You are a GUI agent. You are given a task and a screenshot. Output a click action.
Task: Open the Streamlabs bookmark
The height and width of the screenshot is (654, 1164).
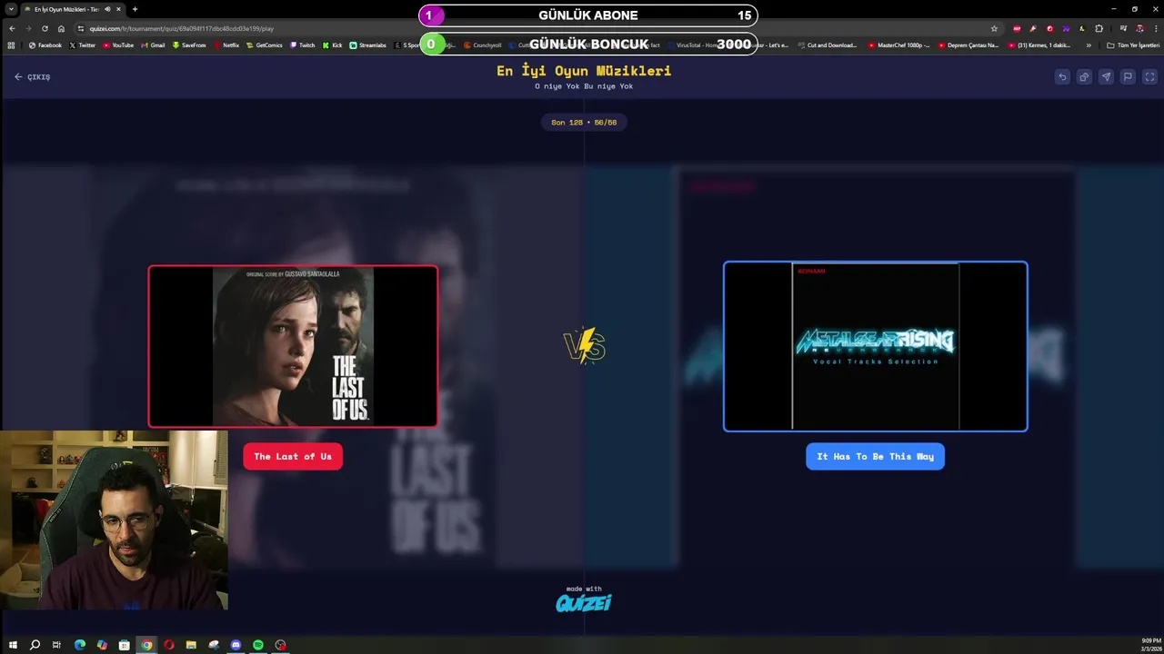[x=368, y=45]
